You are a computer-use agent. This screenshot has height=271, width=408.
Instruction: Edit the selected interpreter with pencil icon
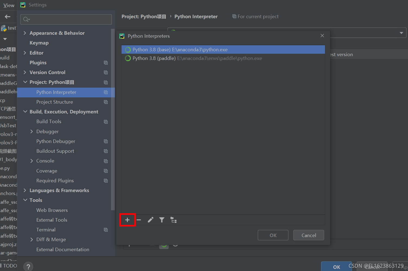pos(151,220)
